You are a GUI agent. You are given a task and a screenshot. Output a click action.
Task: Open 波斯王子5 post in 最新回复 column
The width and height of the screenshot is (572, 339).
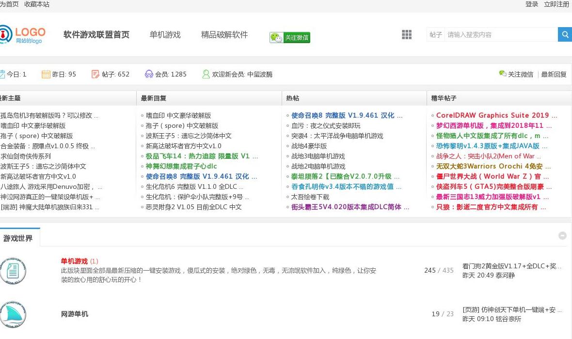[x=189, y=136]
